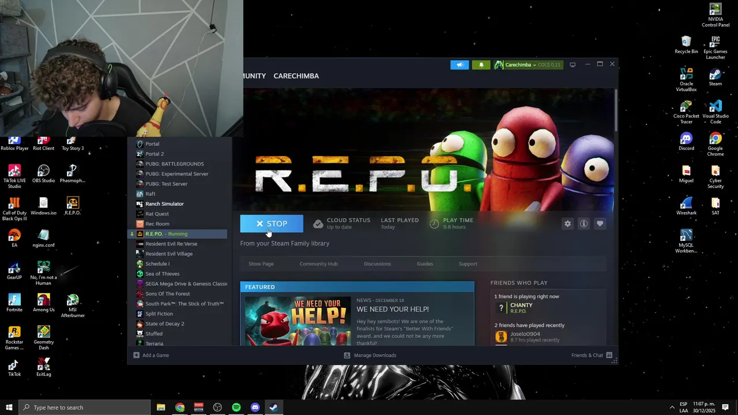Open R.E.P.O. game info icon

click(x=584, y=224)
